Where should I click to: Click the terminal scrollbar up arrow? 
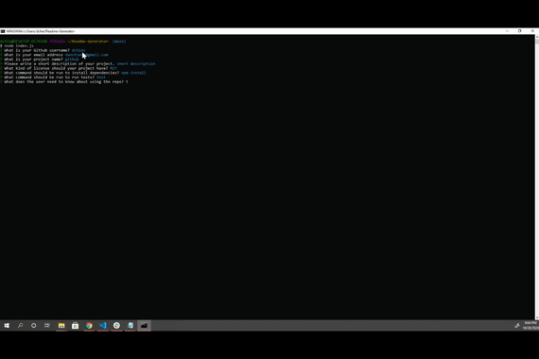tap(537, 37)
